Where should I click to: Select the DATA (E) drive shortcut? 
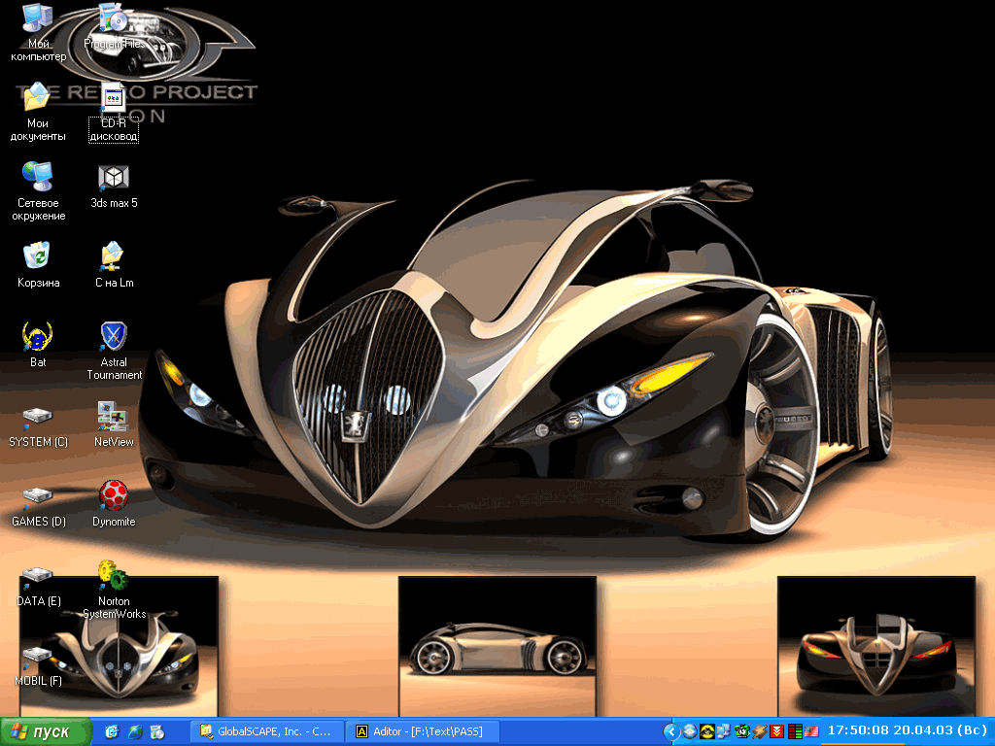(38, 585)
